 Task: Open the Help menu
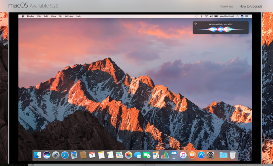(x=79, y=16)
